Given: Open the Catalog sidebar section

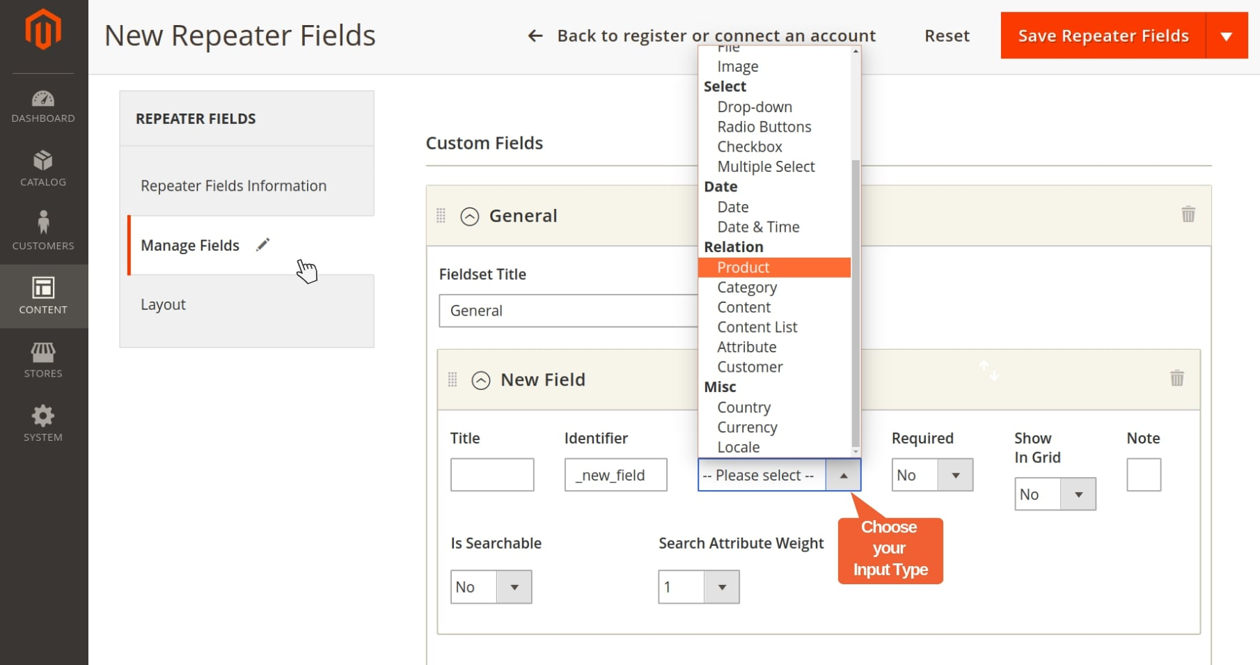Looking at the screenshot, I should 43,169.
